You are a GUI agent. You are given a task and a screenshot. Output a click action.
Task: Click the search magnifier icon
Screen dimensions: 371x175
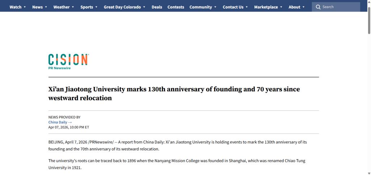click(x=318, y=7)
